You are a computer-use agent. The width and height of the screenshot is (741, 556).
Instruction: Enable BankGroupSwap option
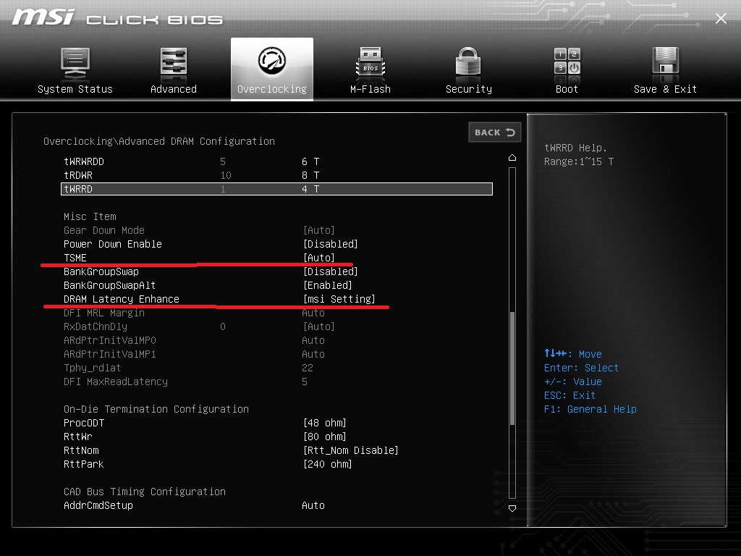330,271
